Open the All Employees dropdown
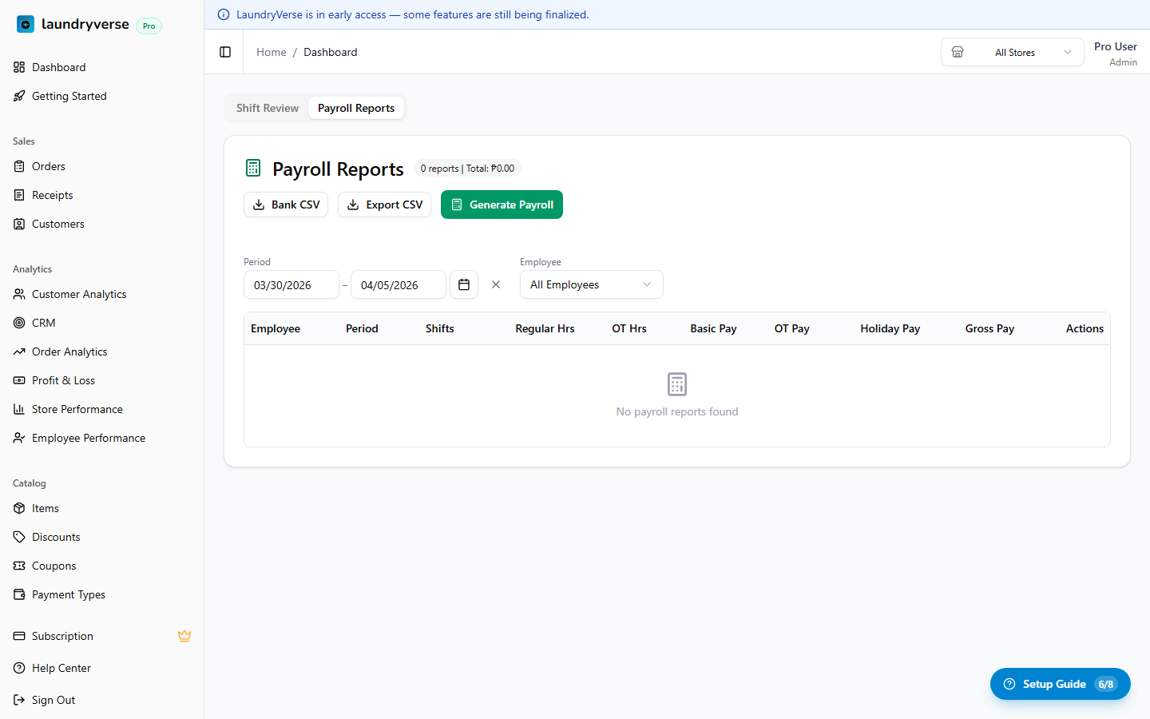 [x=591, y=284]
